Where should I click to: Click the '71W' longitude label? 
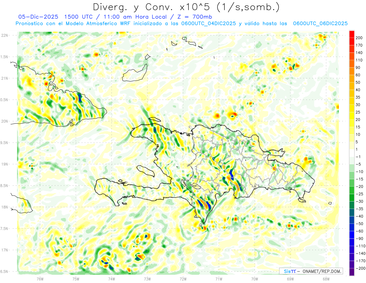pos(219,279)
